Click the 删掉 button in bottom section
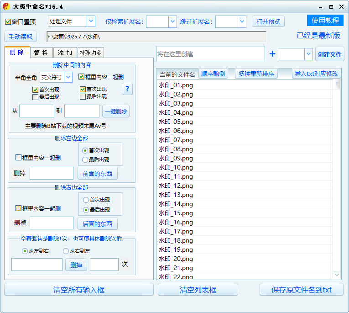Viewport: 349px width, 313px height. point(76,265)
